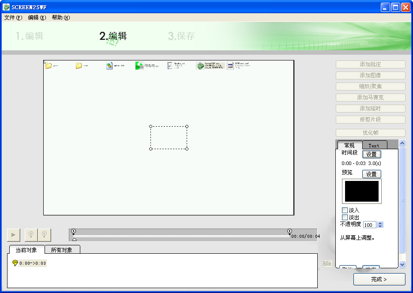Click the timeline playhead triangle
413x293 pixels.
point(74,239)
